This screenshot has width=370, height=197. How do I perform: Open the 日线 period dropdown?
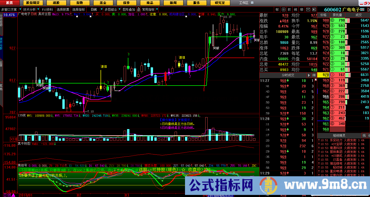tap(101, 10)
